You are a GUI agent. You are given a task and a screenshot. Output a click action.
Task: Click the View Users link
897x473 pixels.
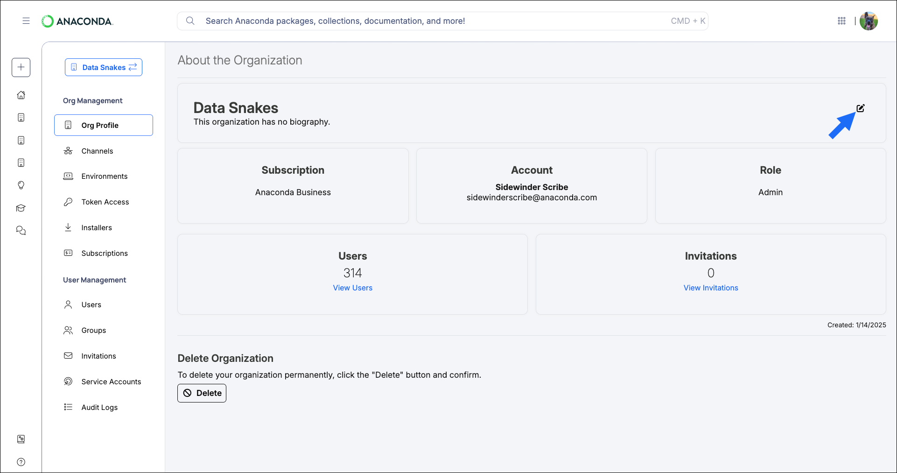pos(352,288)
